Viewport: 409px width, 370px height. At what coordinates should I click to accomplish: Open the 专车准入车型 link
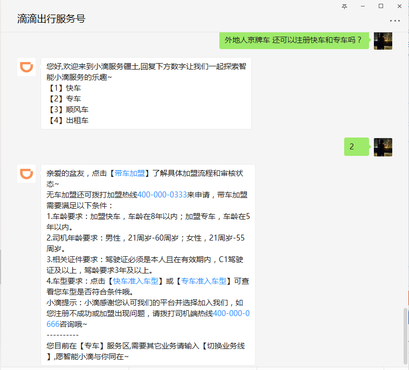click(204, 281)
